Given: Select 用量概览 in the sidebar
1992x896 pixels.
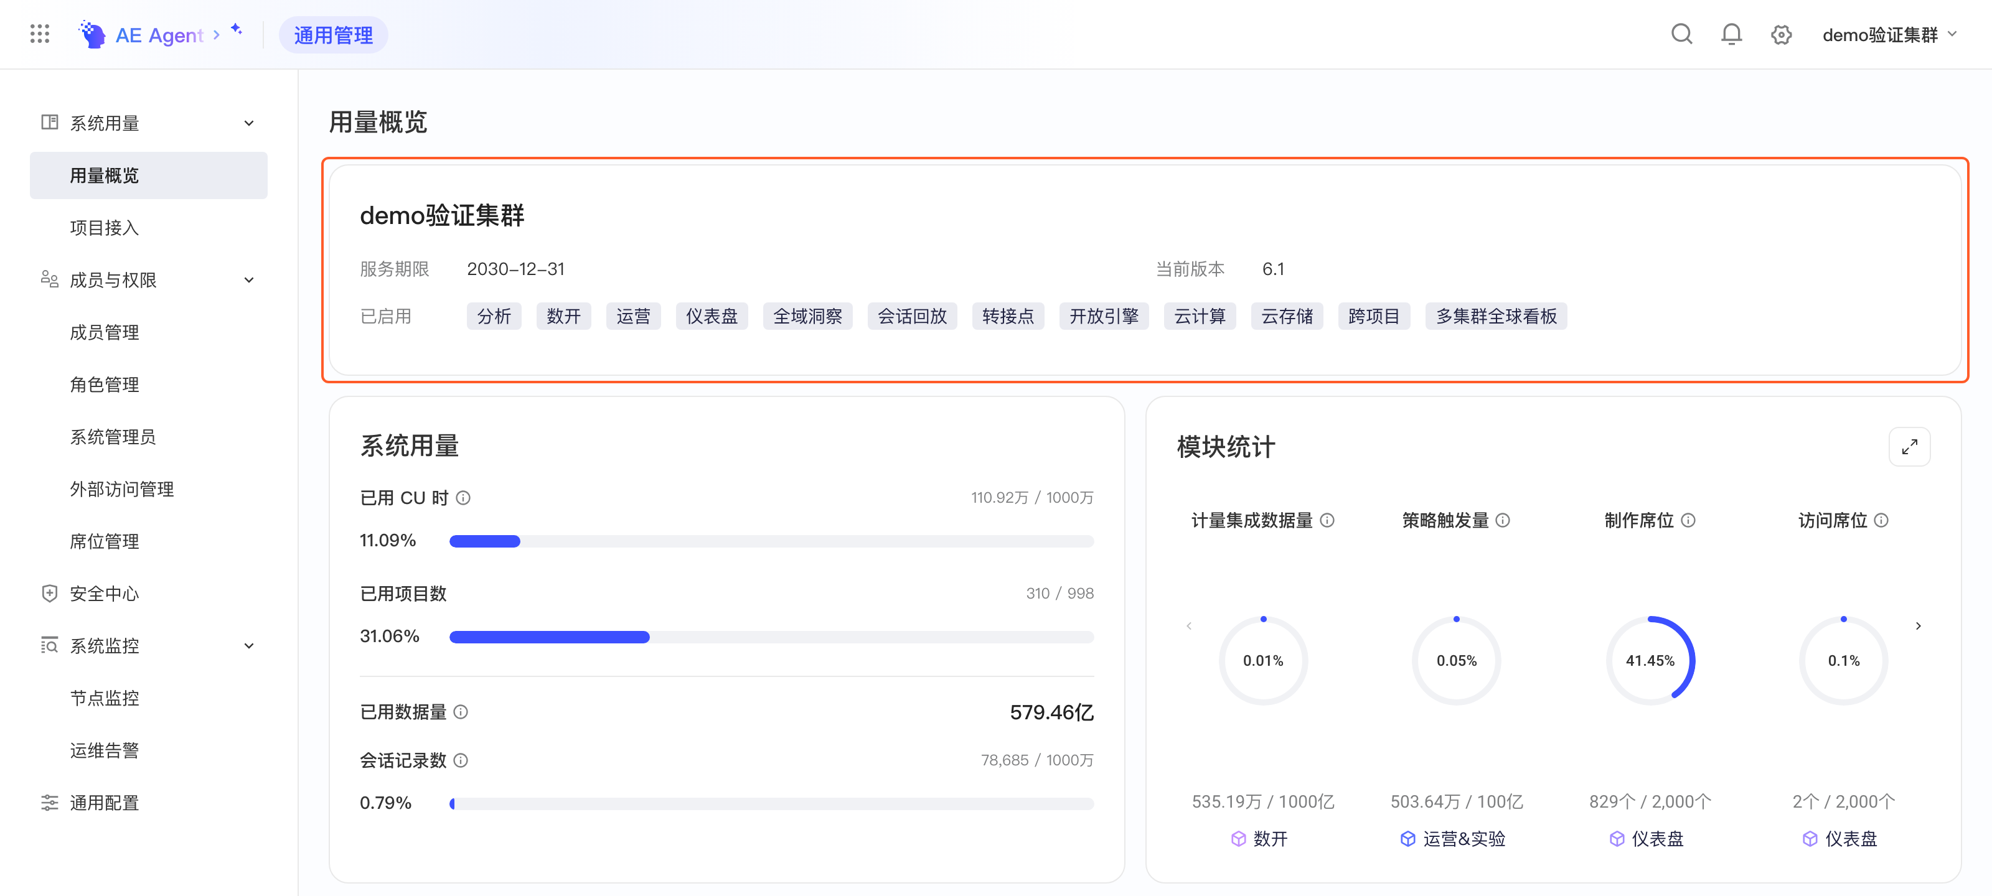Looking at the screenshot, I should (149, 175).
